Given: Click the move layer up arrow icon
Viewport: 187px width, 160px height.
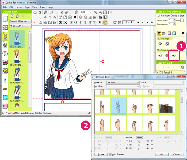Looking at the screenshot, I should point(40,17).
